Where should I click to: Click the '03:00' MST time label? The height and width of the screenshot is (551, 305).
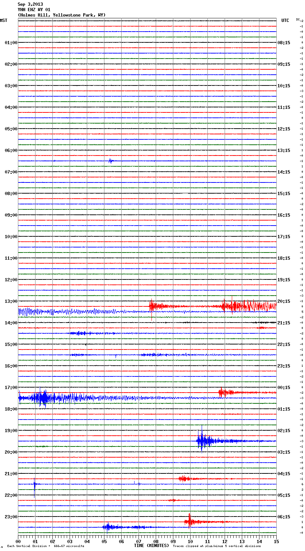[11, 86]
